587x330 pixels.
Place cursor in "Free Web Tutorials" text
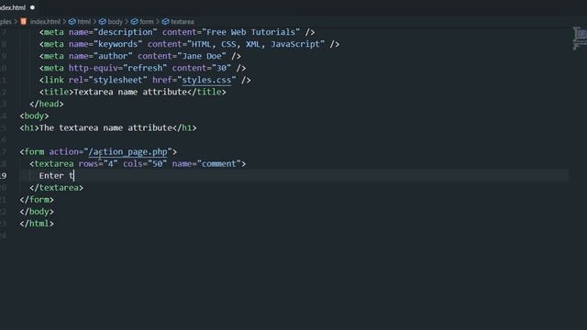tap(250, 32)
